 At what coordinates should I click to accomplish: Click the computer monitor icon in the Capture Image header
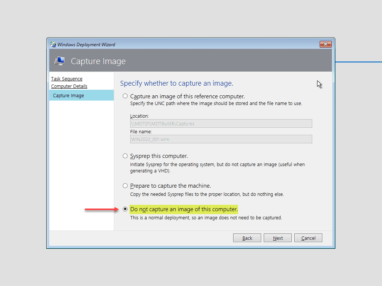pyautogui.click(x=59, y=61)
